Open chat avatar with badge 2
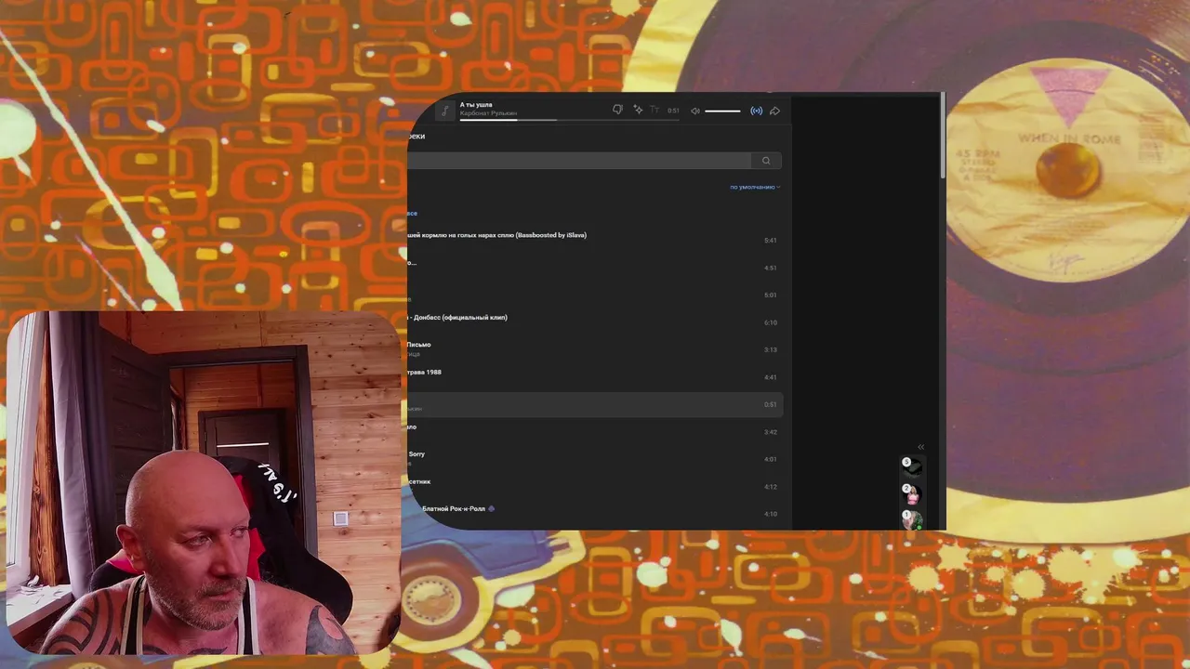The image size is (1190, 669). (912, 493)
